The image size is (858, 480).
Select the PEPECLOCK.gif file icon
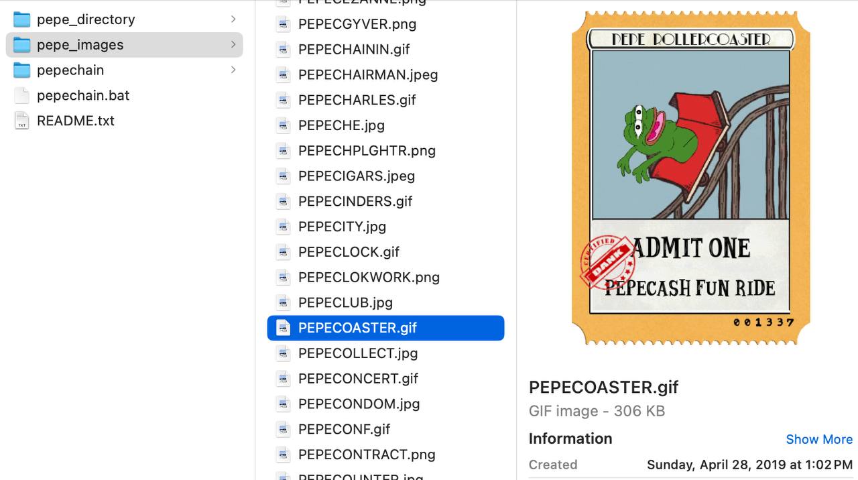pyautogui.click(x=284, y=252)
